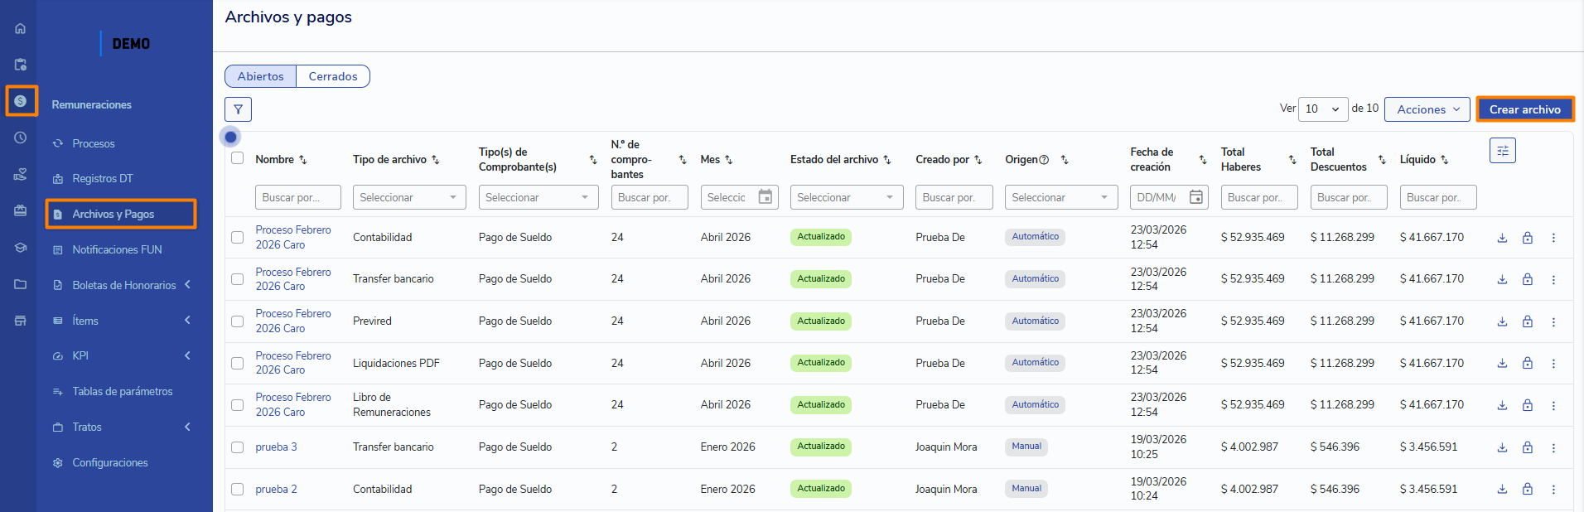Screen dimensions: 1584x512
Task: Click the filter funnel icon
Action: pyautogui.click(x=238, y=109)
